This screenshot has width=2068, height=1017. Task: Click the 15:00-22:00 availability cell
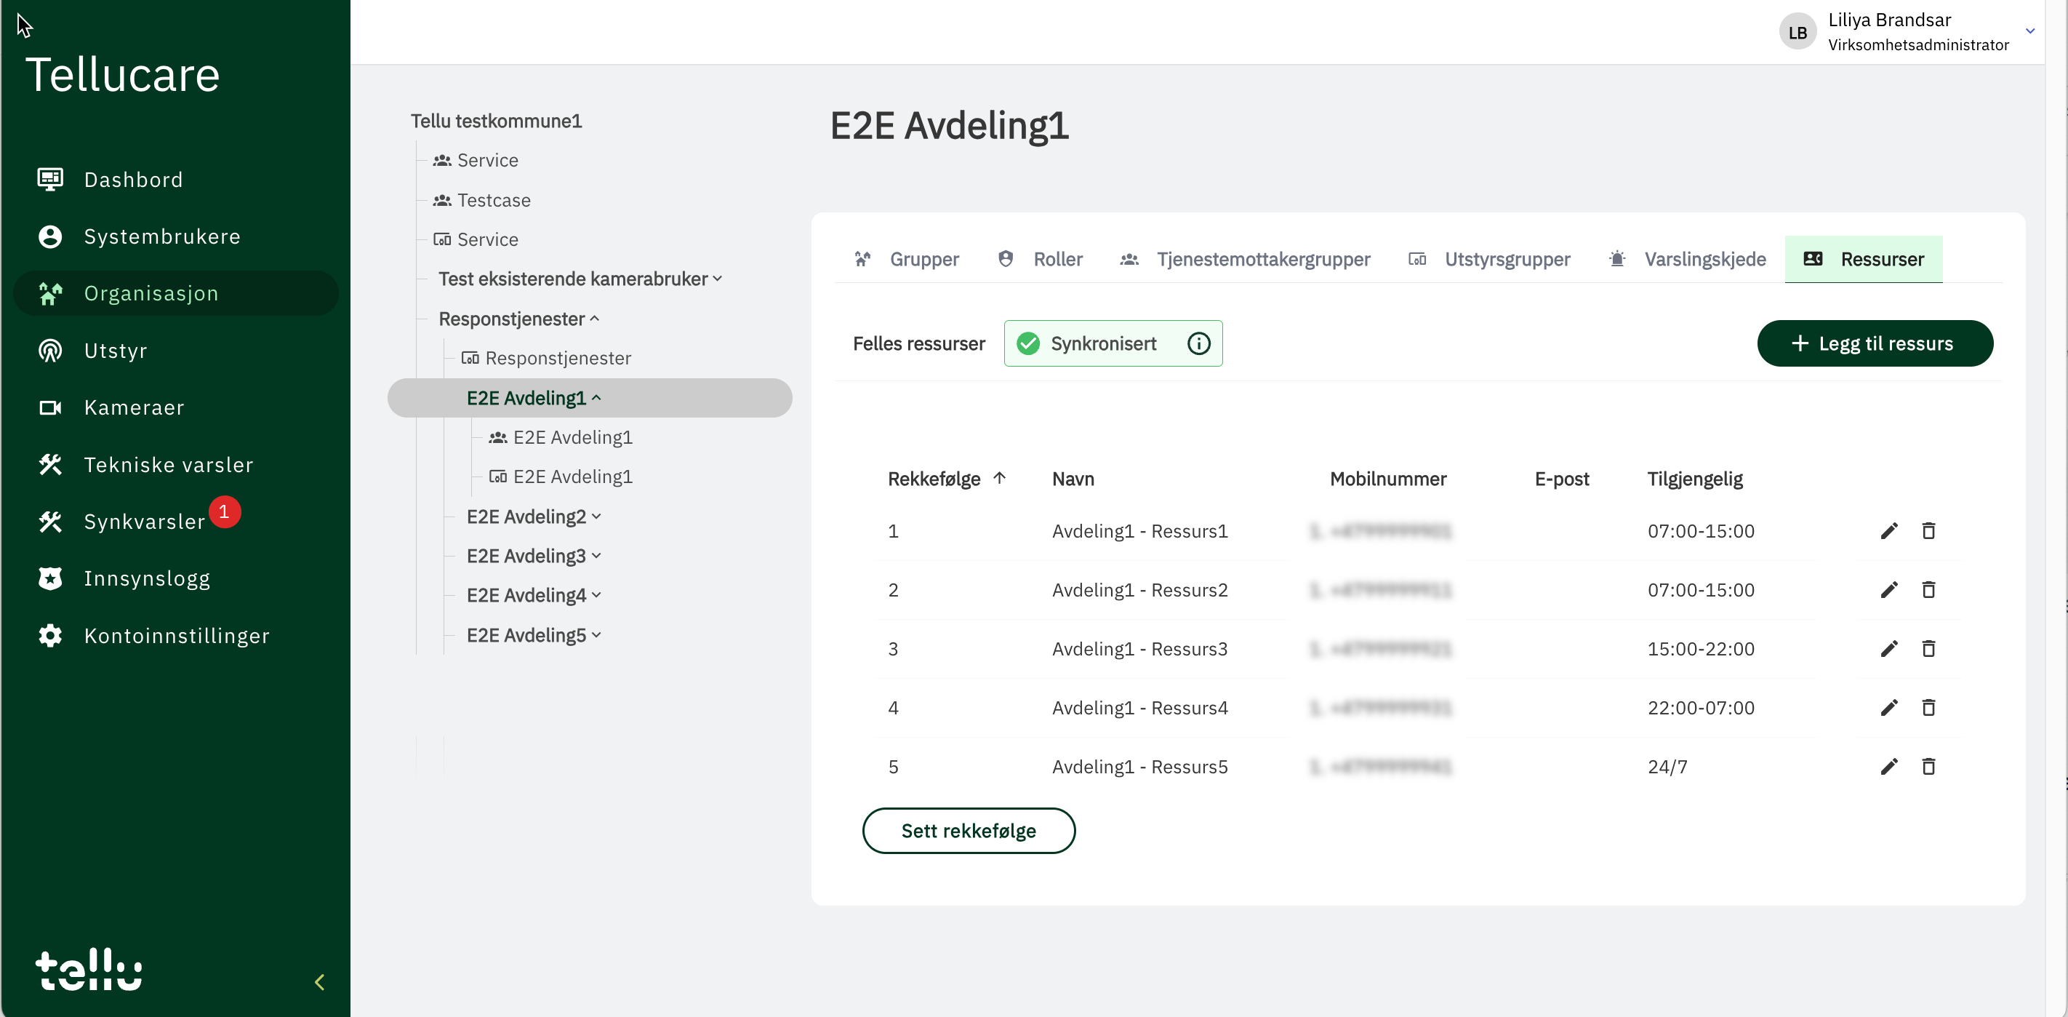coord(1700,648)
